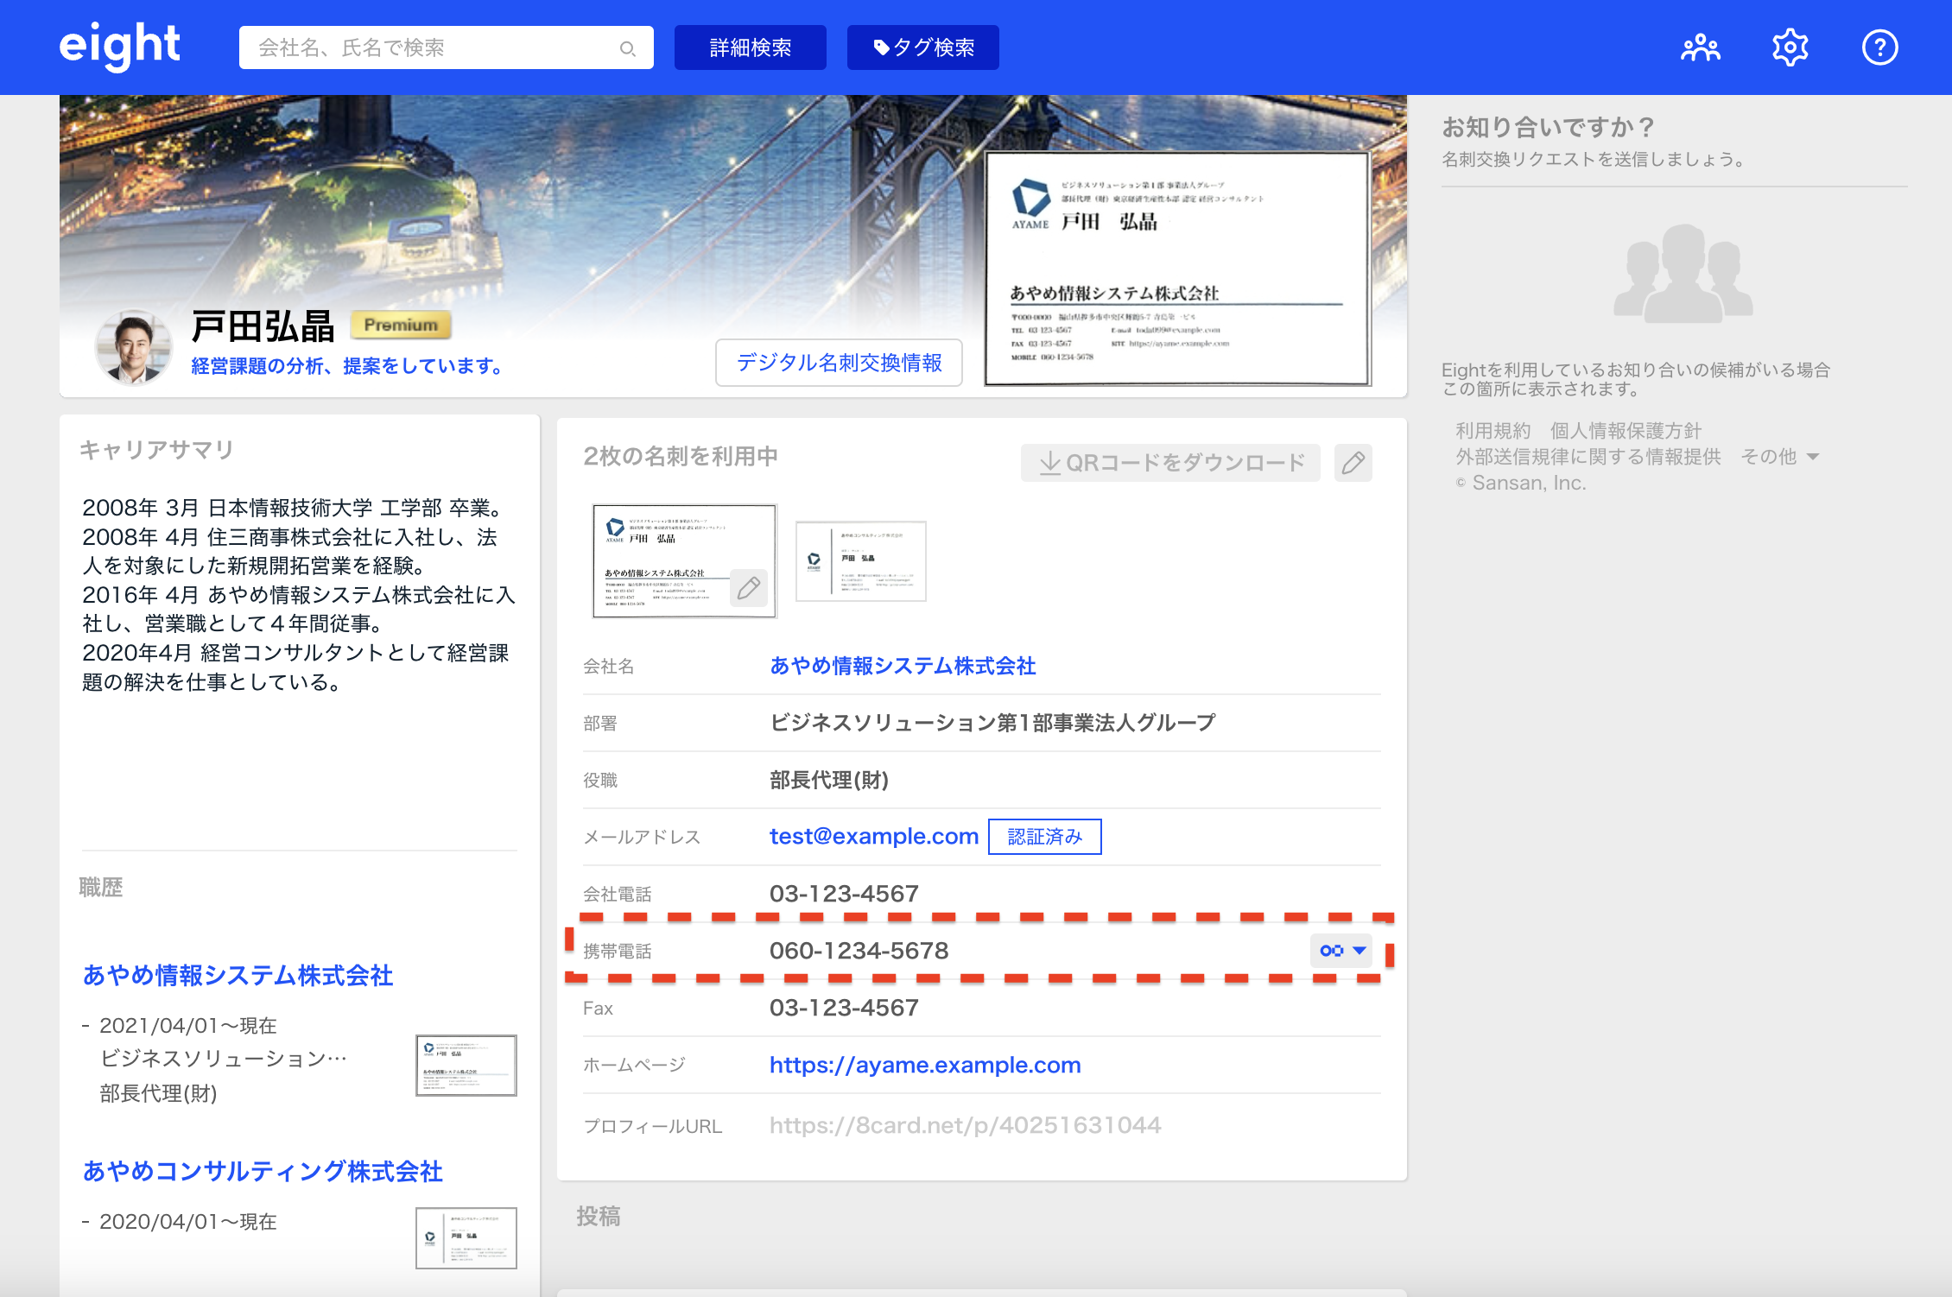The height and width of the screenshot is (1297, 1952).
Task: Click the タグ検索 button
Action: [922, 47]
